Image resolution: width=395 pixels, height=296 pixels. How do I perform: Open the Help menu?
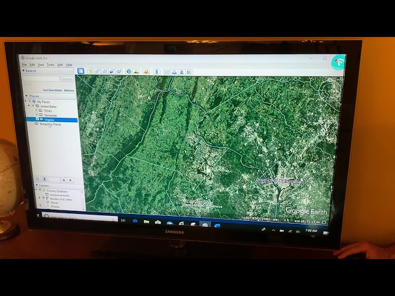coord(69,65)
